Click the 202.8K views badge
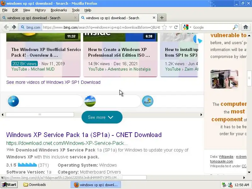The image size is (252, 189). 25,64
